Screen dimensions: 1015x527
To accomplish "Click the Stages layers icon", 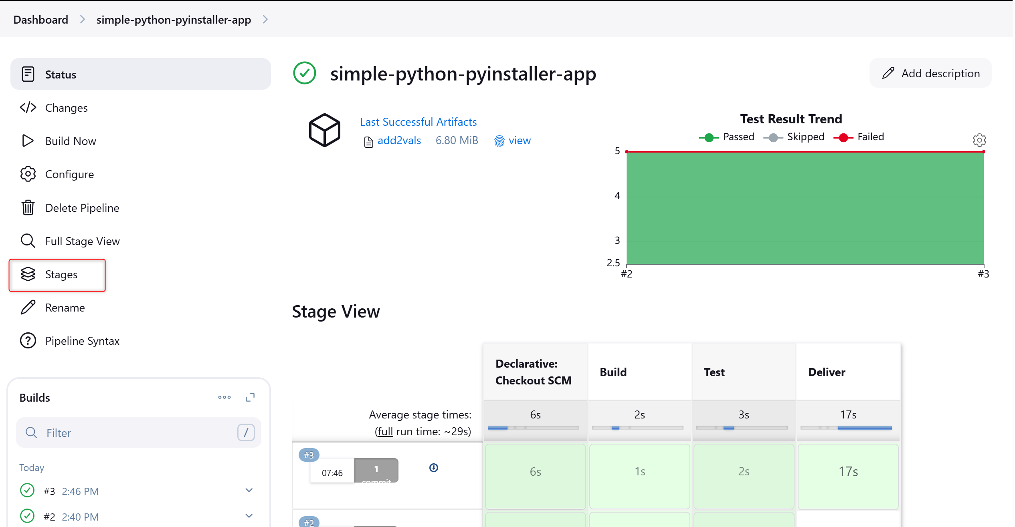I will coord(28,274).
